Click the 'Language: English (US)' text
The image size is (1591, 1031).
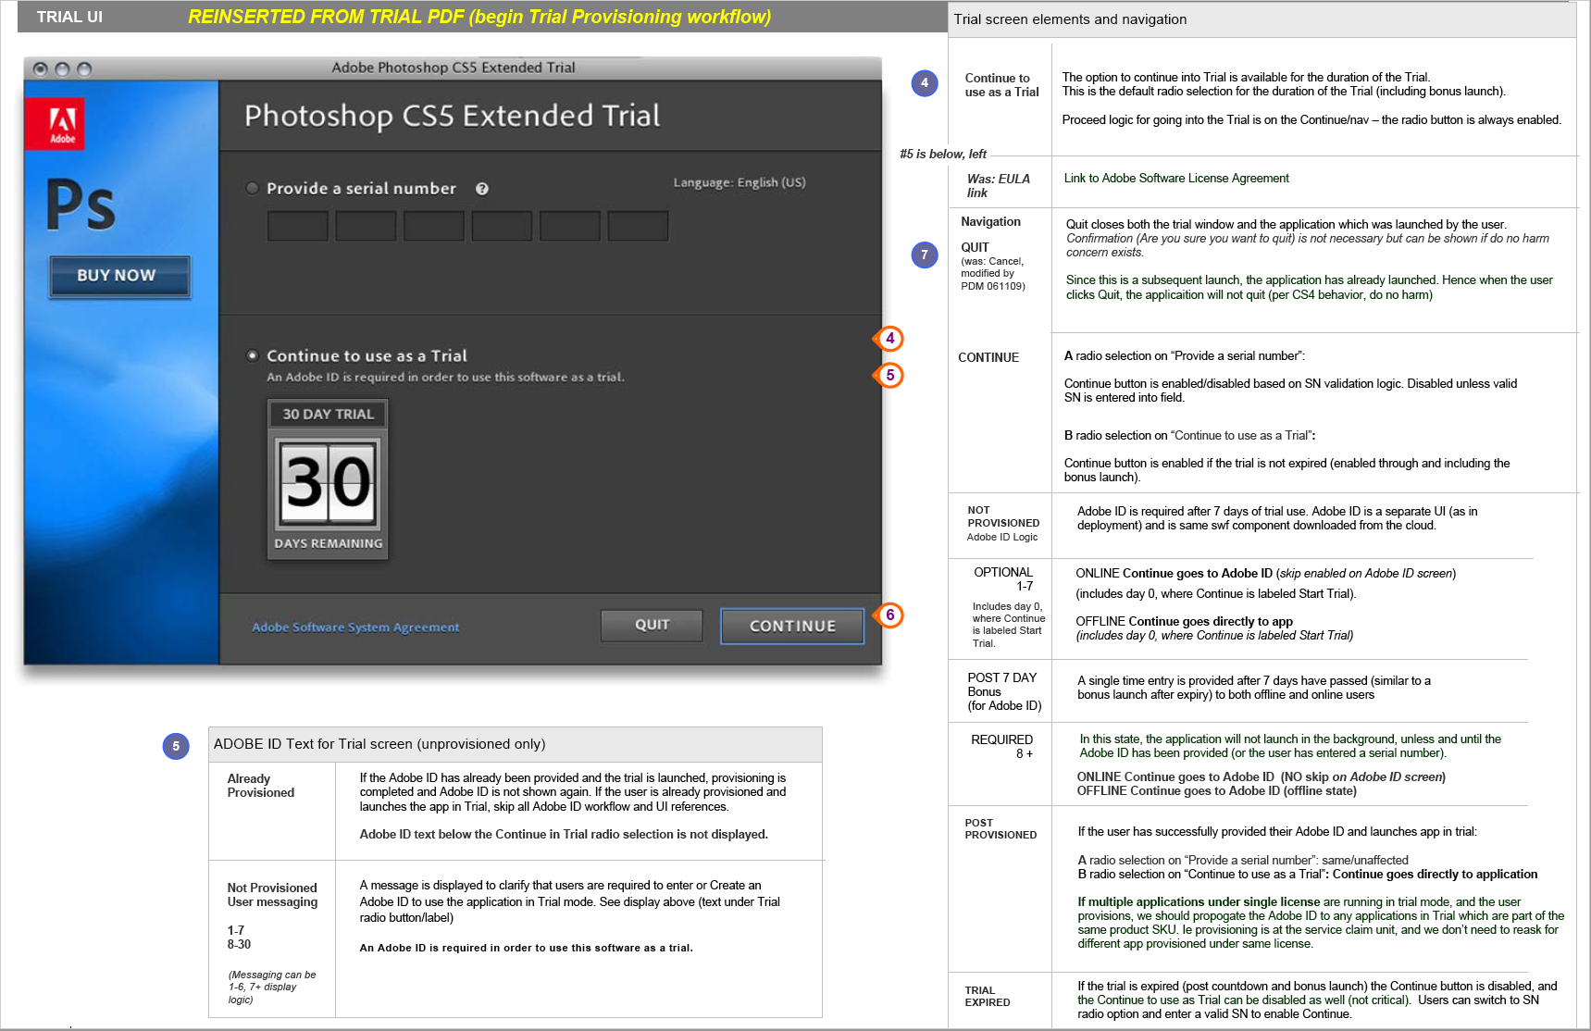pos(740,182)
